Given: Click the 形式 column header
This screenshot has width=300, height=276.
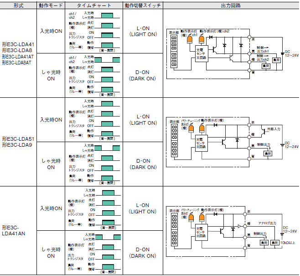Looking at the screenshot, I should 18,5.
